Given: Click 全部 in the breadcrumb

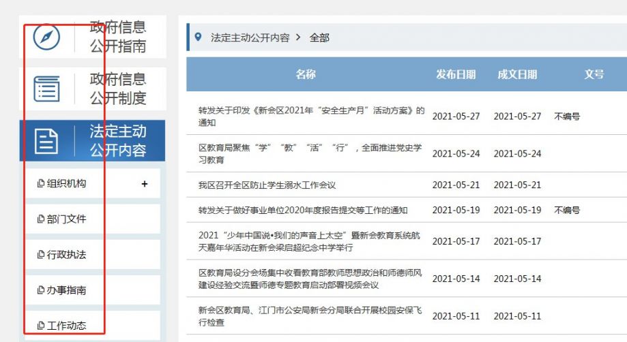Looking at the screenshot, I should (x=319, y=37).
